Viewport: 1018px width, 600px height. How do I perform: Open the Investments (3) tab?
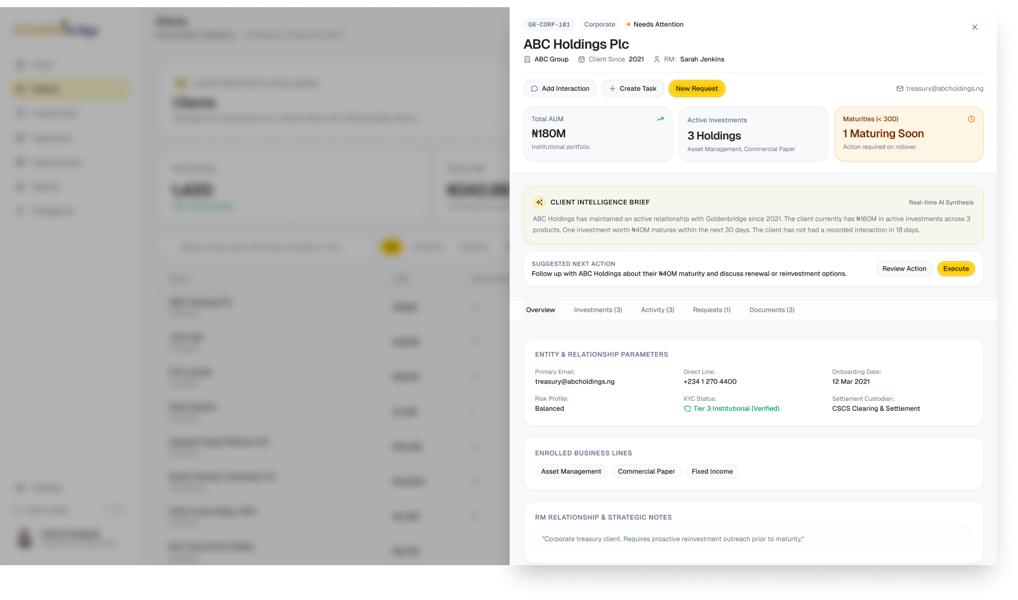pyautogui.click(x=598, y=310)
